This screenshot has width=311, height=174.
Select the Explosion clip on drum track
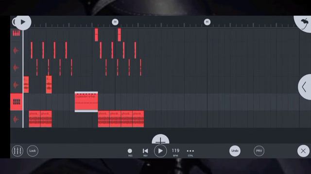point(86,102)
